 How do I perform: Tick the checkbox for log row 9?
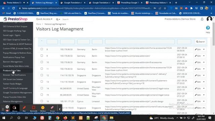coord(42,55)
